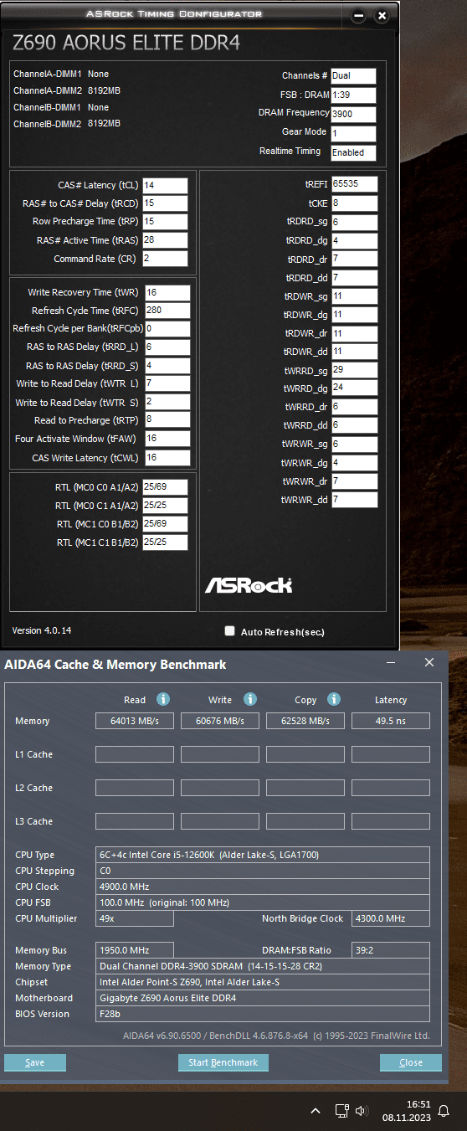
Task: Click the BIOS Version value F28b
Action: (263, 1014)
